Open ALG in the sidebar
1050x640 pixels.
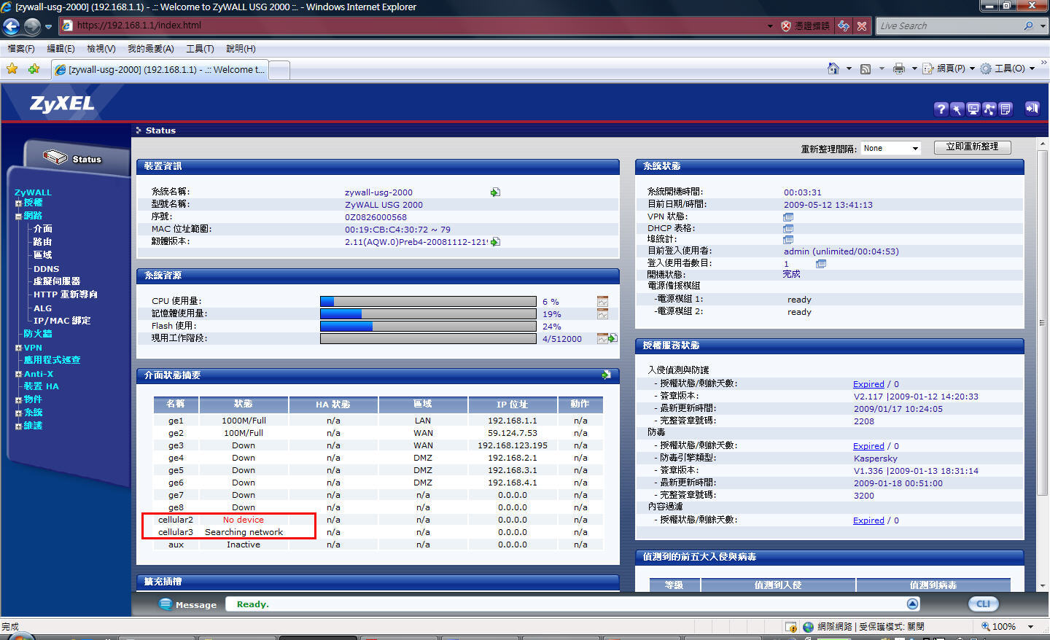pos(42,308)
